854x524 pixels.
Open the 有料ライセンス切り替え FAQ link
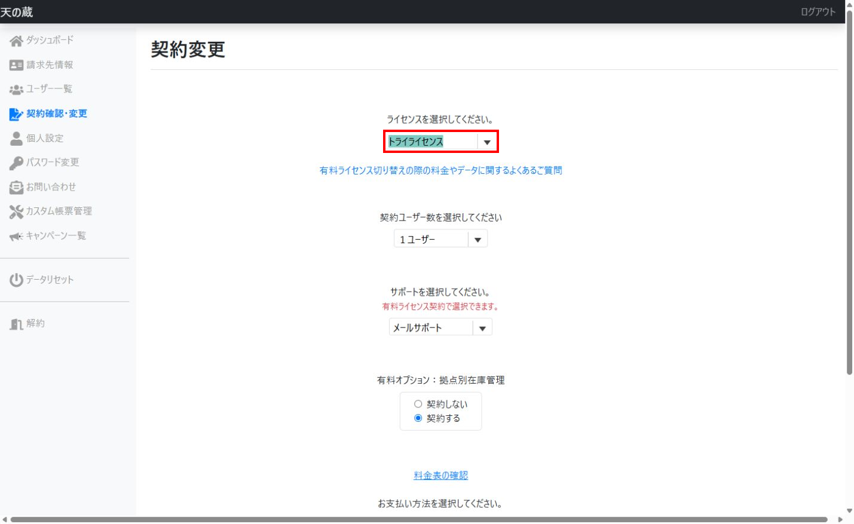(441, 170)
